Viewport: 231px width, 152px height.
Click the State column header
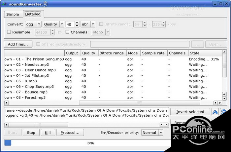pos(205,53)
